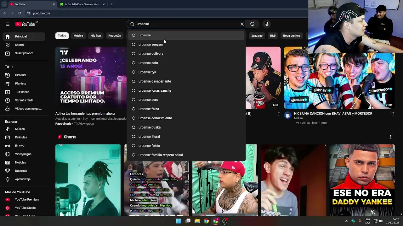The height and width of the screenshot is (226, 403).
Task: Click the magnifier search submit button
Action: click(x=253, y=24)
